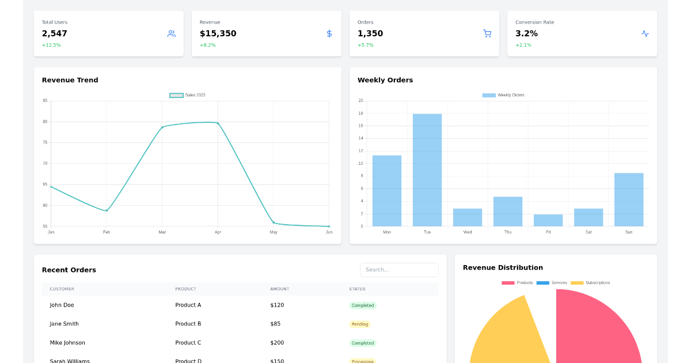This screenshot has width=691, height=363.
Task: Select the STATUS column header
Action: [x=357, y=289]
